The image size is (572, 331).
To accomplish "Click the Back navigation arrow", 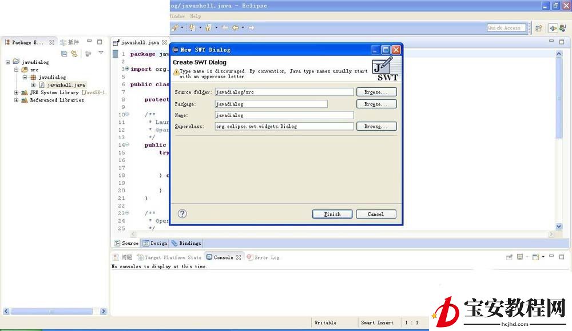I will click(236, 27).
